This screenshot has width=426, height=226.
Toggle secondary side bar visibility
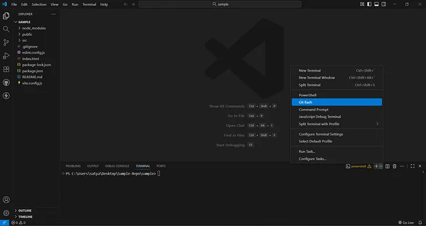383,4
